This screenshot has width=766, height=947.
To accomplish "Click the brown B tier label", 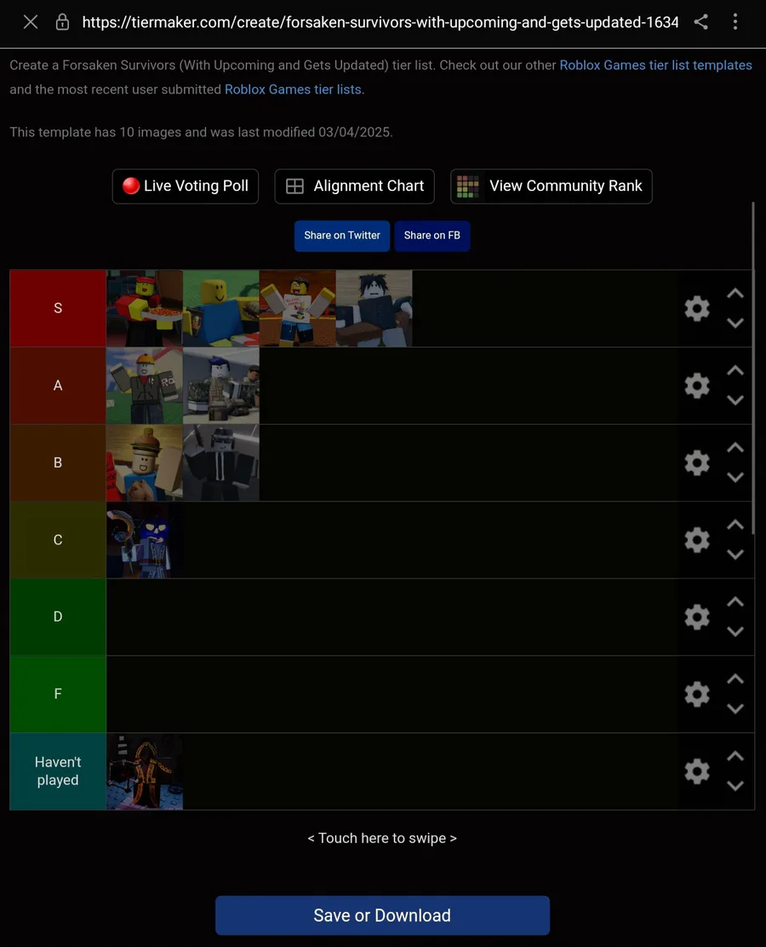I will [58, 462].
